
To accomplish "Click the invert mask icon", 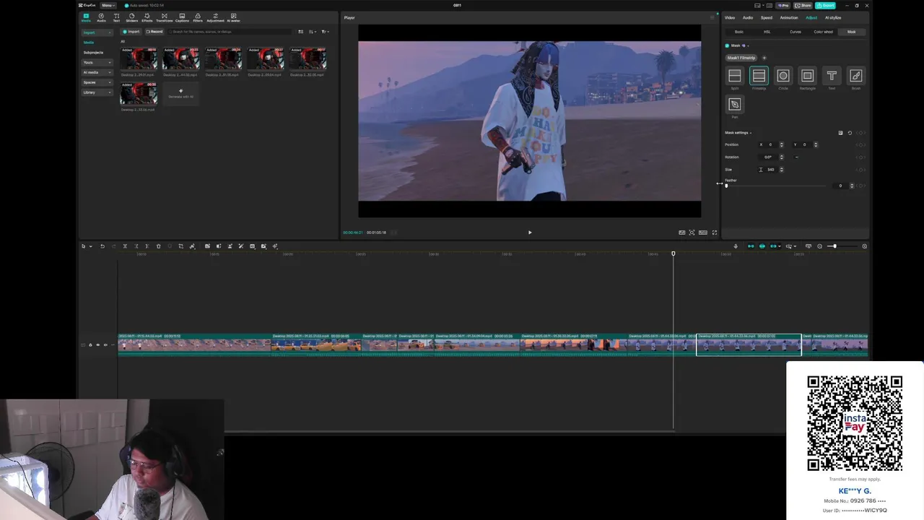I will pyautogui.click(x=840, y=133).
